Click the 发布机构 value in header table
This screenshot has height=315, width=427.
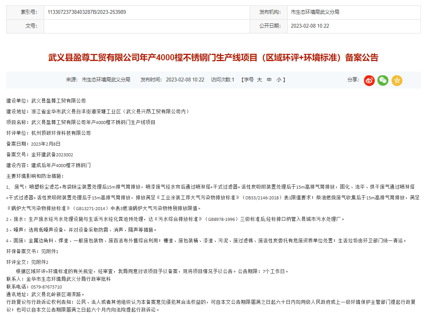tap(315, 12)
